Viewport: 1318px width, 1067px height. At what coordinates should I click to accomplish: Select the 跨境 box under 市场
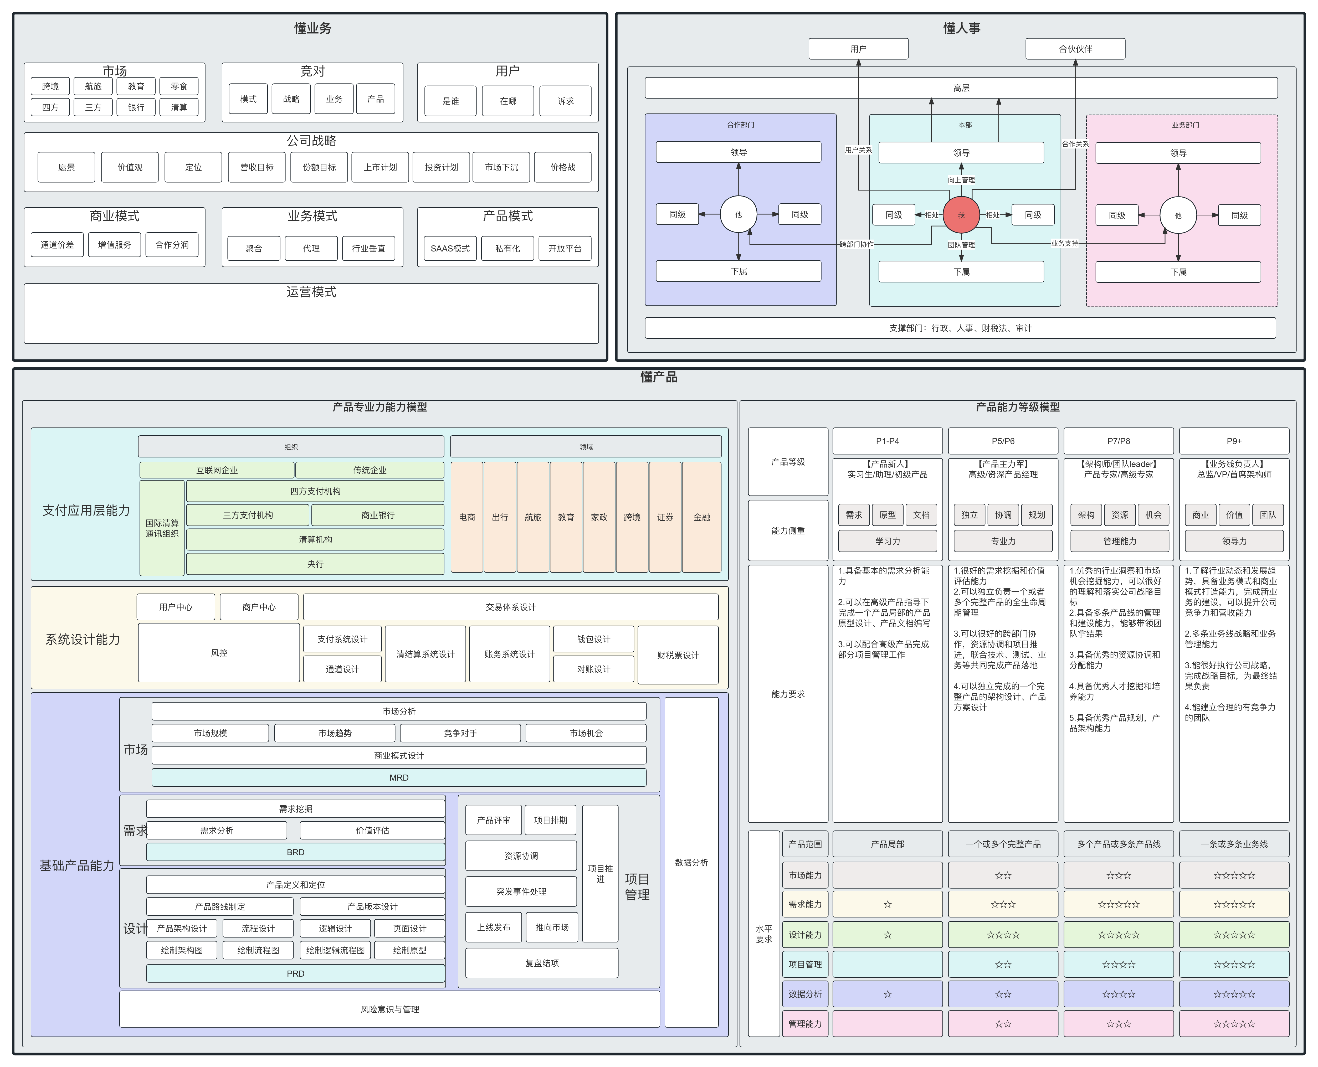(x=50, y=87)
